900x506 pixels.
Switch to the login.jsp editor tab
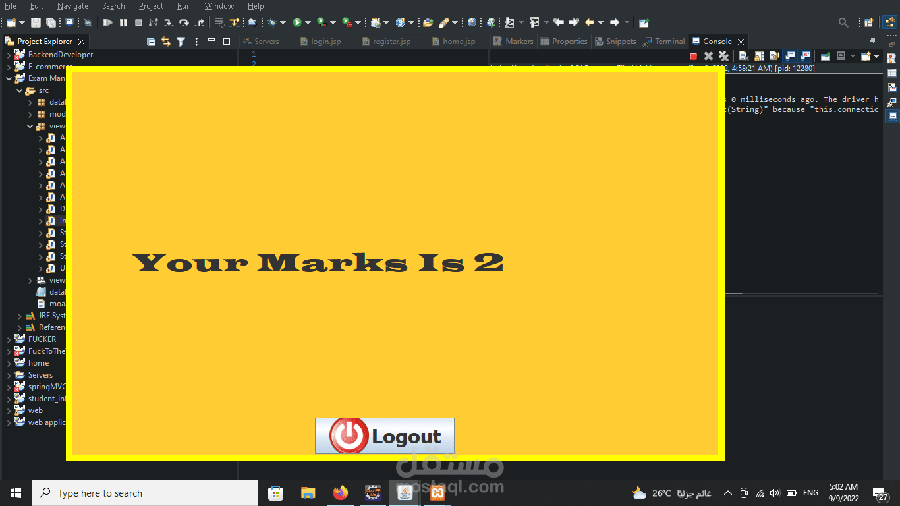[x=325, y=42]
